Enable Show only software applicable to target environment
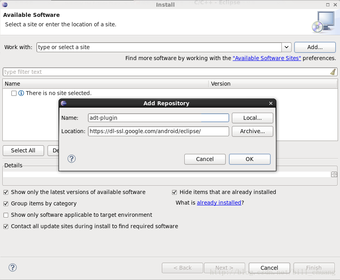The width and height of the screenshot is (340, 280). 6,215
